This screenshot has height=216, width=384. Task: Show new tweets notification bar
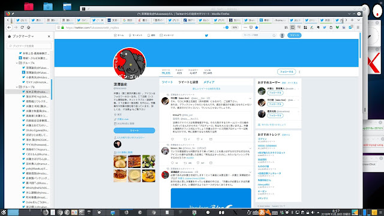206,89
